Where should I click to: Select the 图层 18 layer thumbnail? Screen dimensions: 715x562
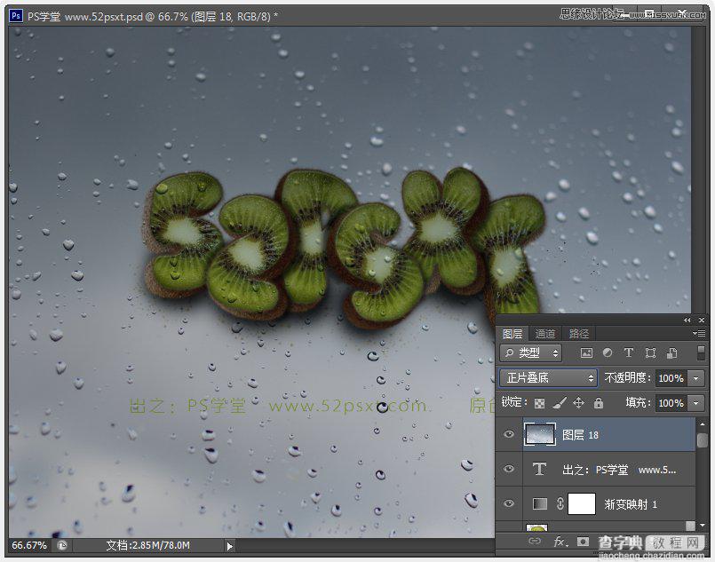(x=540, y=434)
